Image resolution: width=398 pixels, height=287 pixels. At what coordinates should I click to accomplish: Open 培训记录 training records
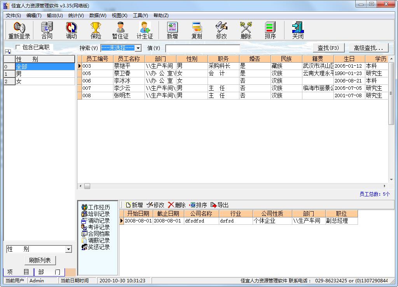(x=96, y=214)
